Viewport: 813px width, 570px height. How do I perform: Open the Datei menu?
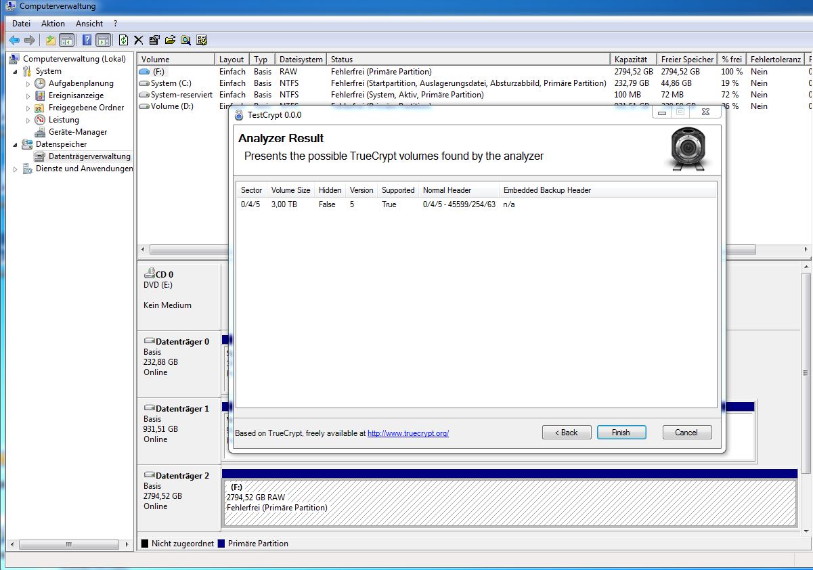[21, 24]
